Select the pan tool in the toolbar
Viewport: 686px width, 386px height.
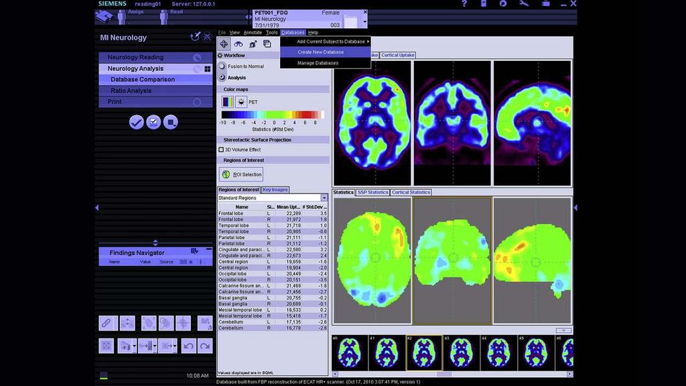click(x=224, y=44)
